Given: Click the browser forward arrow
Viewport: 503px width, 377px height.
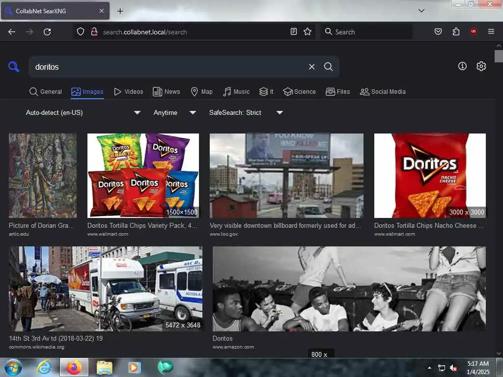Looking at the screenshot, I should [29, 32].
